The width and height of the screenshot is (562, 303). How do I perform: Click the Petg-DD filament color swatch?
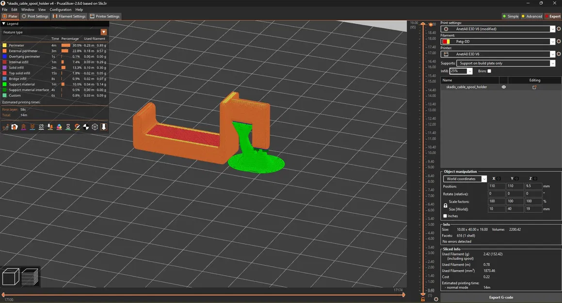click(x=446, y=42)
